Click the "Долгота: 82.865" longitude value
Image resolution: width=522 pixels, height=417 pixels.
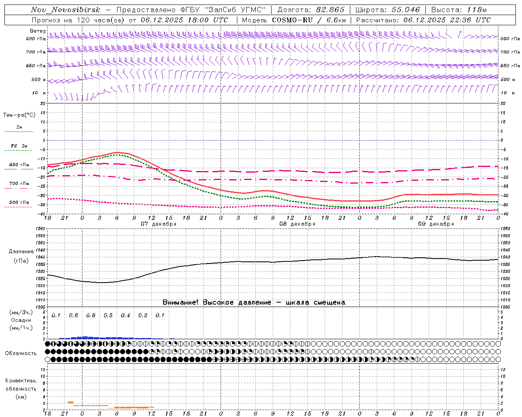click(311, 10)
